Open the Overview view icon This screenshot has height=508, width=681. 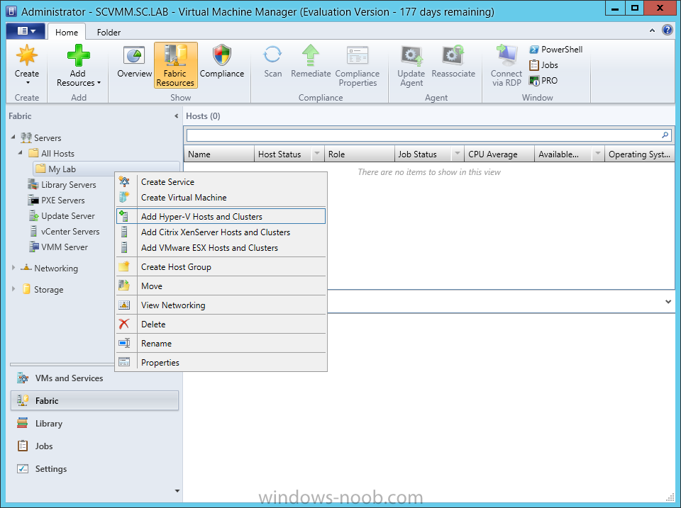[134, 55]
